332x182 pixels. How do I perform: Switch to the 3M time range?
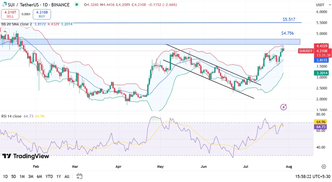click(31, 176)
